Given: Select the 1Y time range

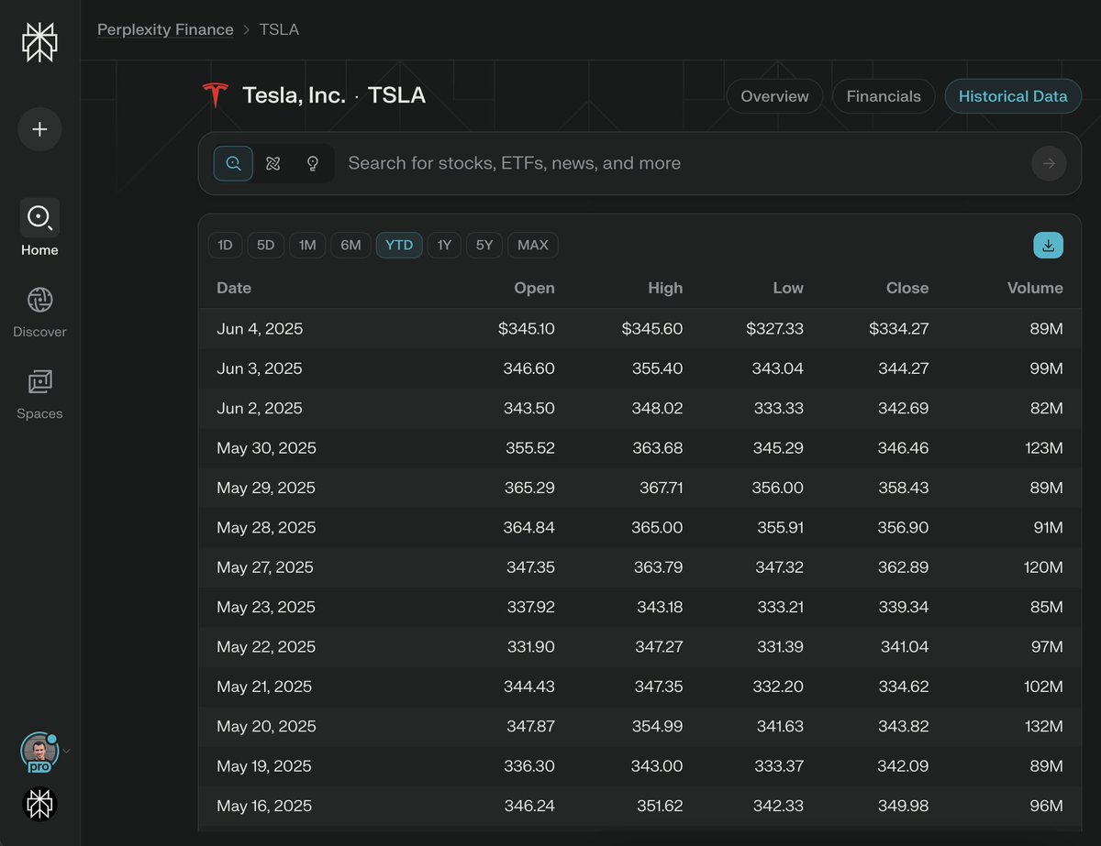Looking at the screenshot, I should click(444, 245).
